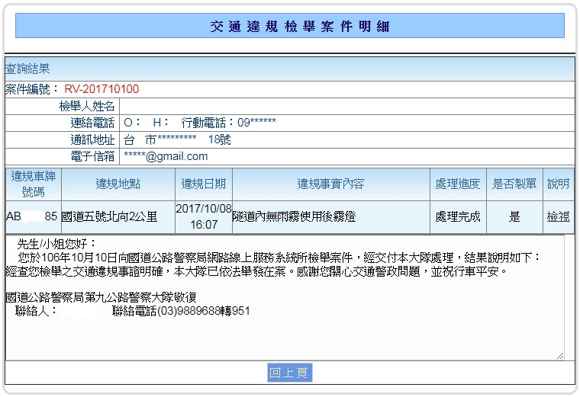
Task: Click the 通訊地址 label
Action: point(92,139)
